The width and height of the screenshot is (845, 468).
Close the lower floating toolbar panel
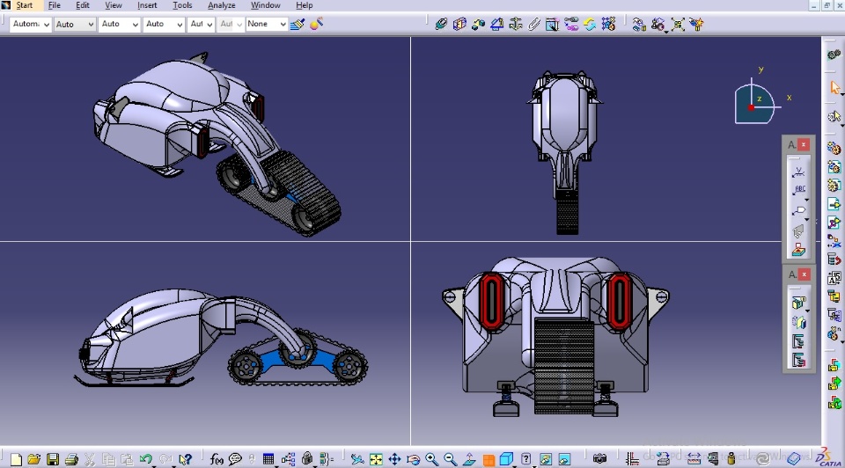pyautogui.click(x=804, y=274)
